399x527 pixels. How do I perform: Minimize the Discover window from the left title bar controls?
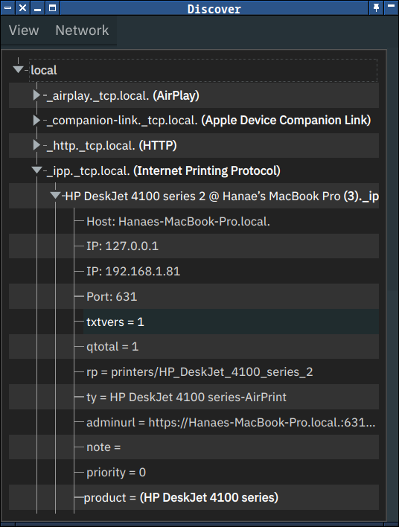coord(38,7)
